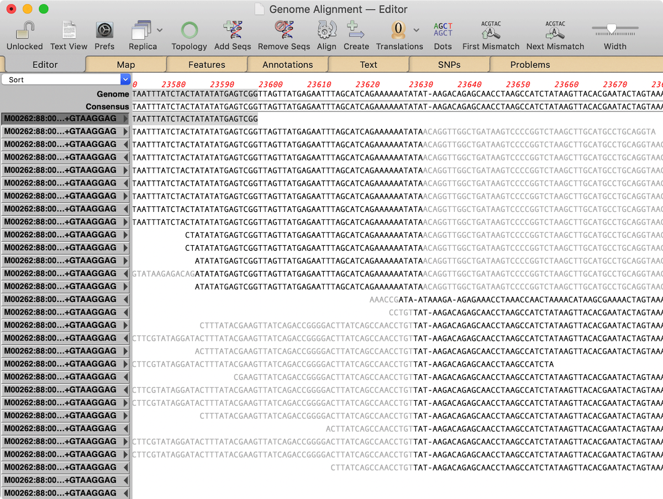This screenshot has width=663, height=499.
Task: Jump to First Mismatch
Action: 491,30
